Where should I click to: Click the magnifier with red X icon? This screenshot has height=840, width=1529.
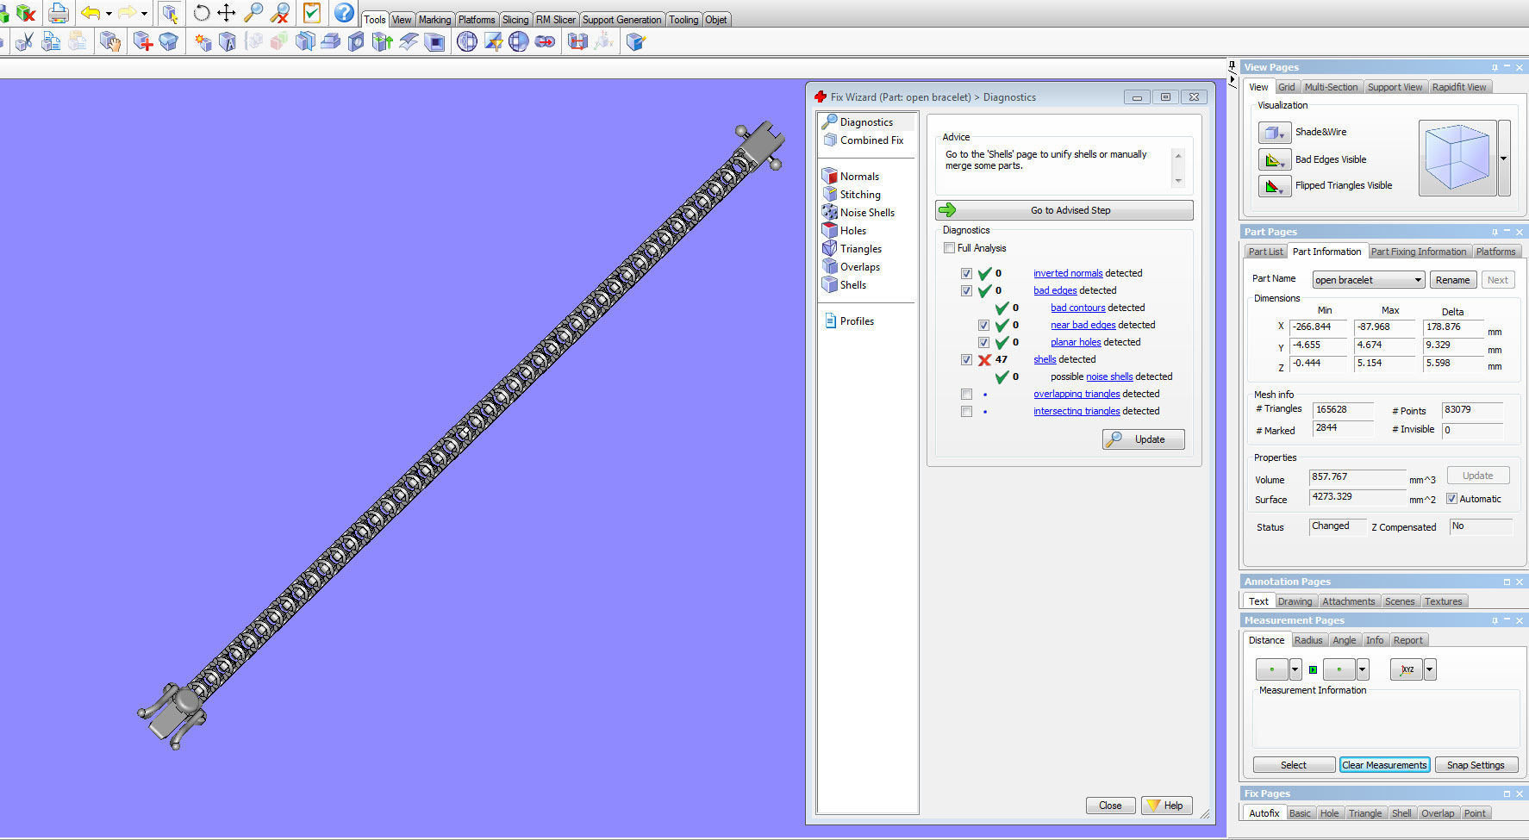[280, 13]
